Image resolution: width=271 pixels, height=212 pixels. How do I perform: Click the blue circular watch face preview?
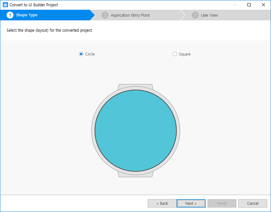click(136, 131)
